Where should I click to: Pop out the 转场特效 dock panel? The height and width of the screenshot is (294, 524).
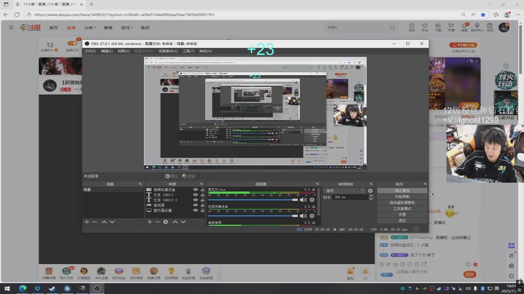[x=371, y=184]
